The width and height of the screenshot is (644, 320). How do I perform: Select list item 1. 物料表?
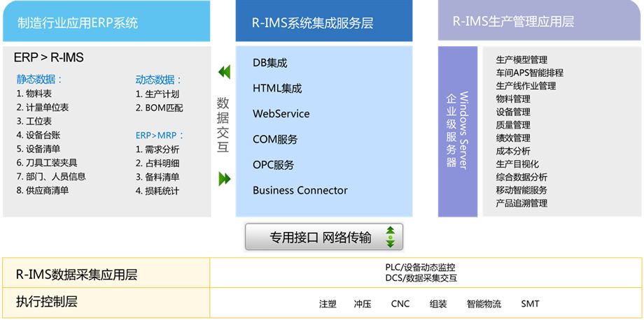[34, 94]
